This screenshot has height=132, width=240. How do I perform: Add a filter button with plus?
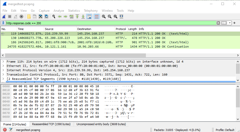(x=234, y=23)
